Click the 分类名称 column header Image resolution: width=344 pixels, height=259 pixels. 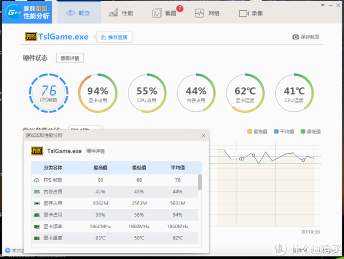(x=53, y=167)
